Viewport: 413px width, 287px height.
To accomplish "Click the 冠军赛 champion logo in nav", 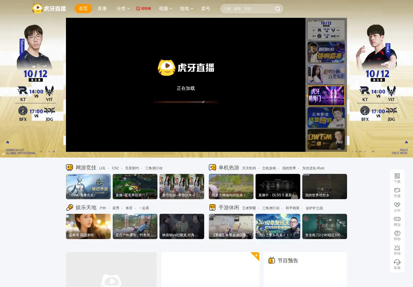I will click(143, 9).
